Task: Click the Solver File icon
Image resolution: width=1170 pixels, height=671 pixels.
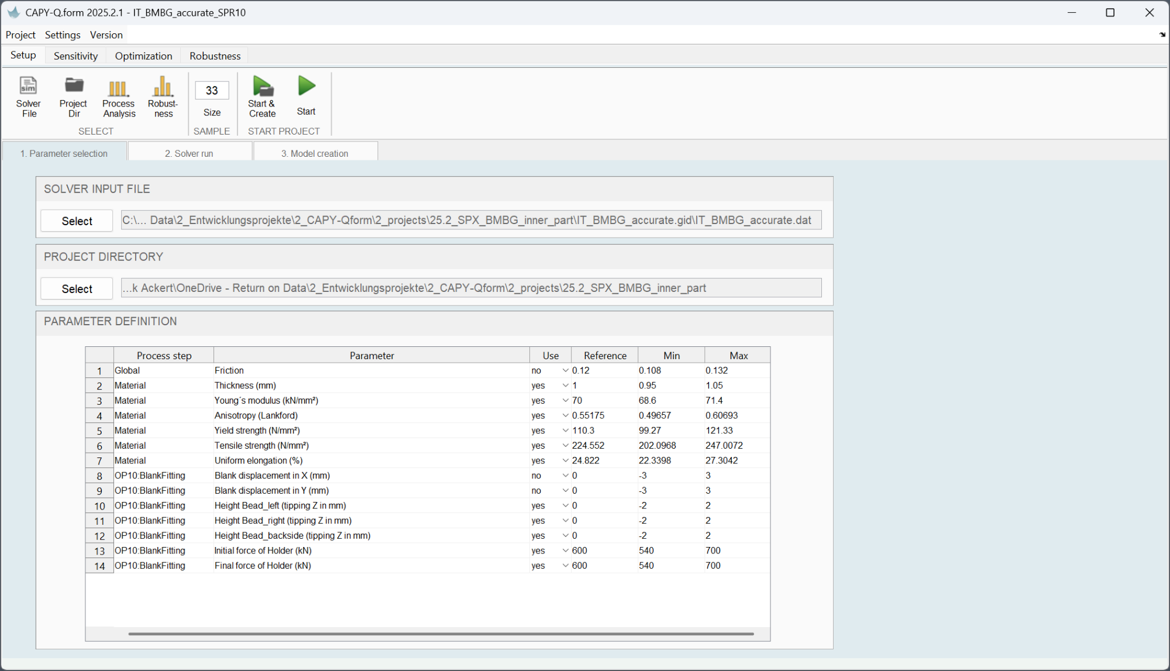Action: [x=28, y=86]
